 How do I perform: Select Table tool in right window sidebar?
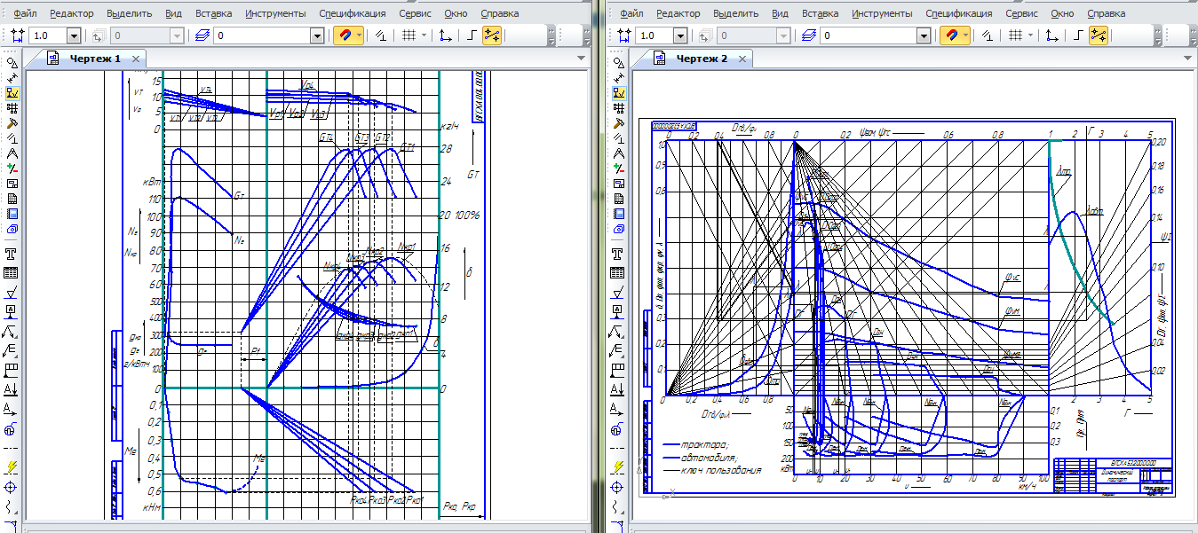pos(618,272)
